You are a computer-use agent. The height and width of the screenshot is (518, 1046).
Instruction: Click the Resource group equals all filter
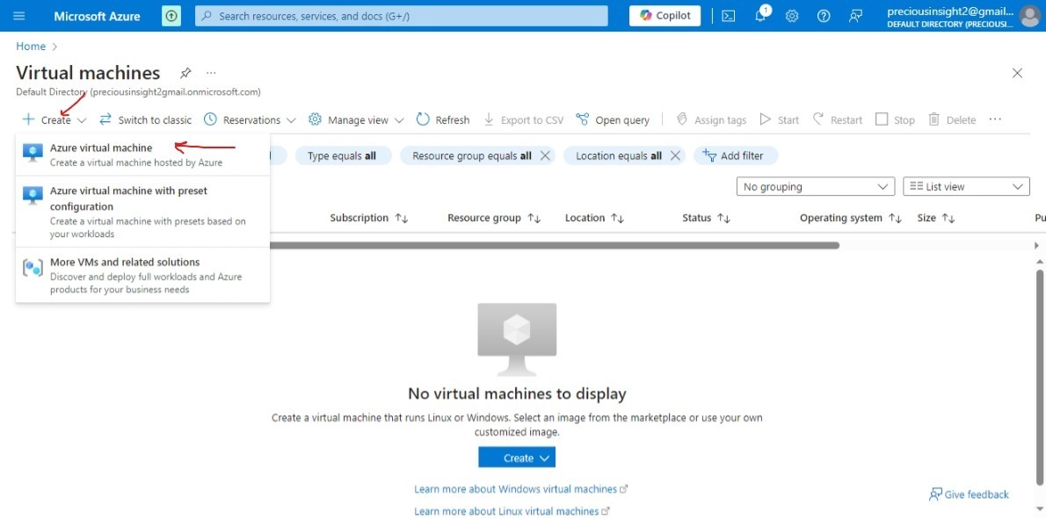pyautogui.click(x=472, y=155)
